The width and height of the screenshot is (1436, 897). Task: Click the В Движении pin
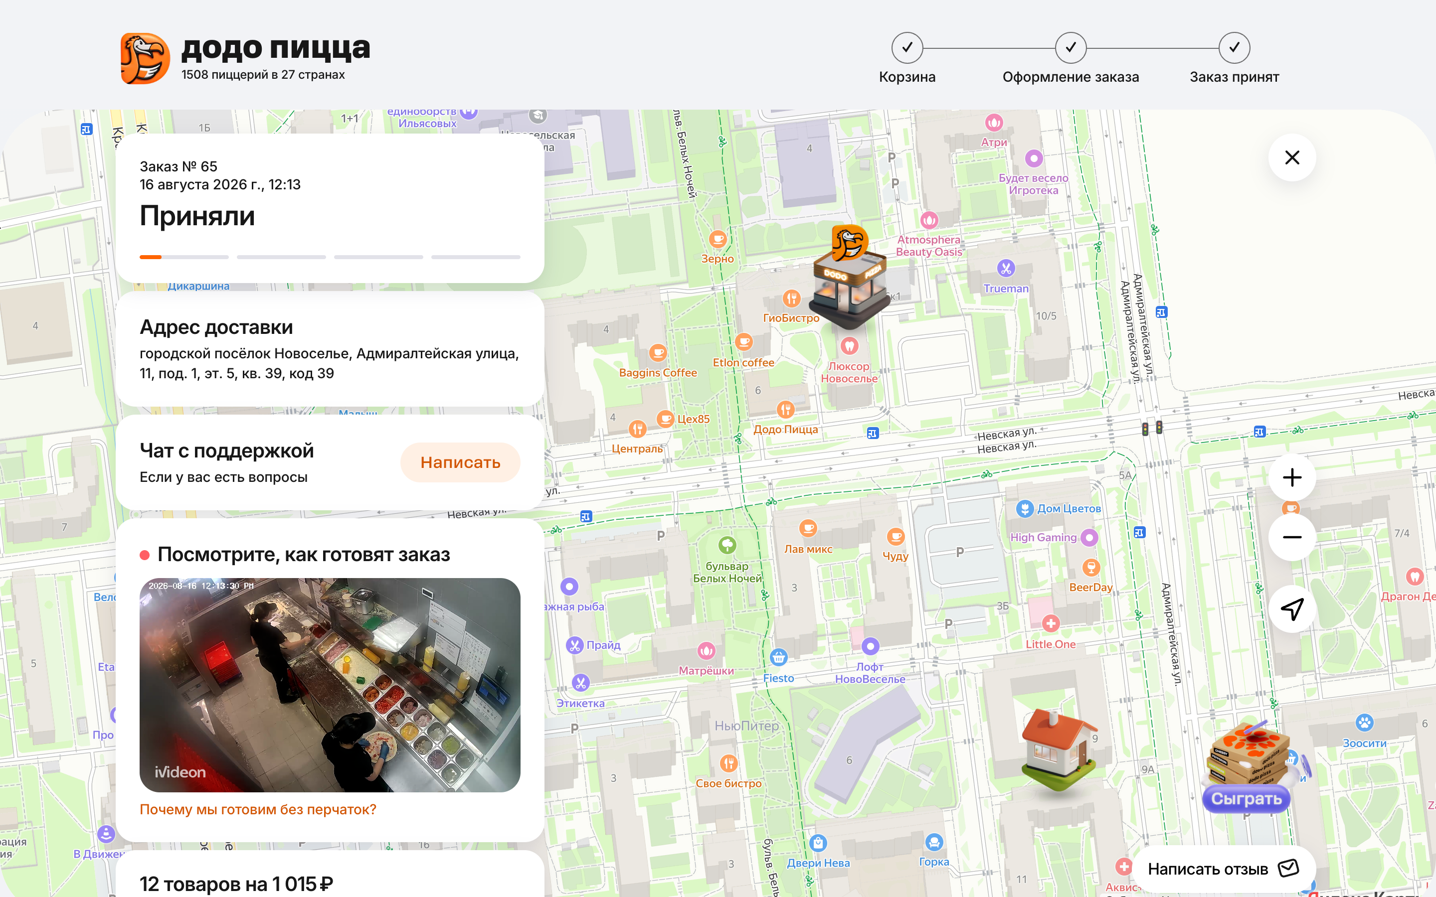(106, 834)
